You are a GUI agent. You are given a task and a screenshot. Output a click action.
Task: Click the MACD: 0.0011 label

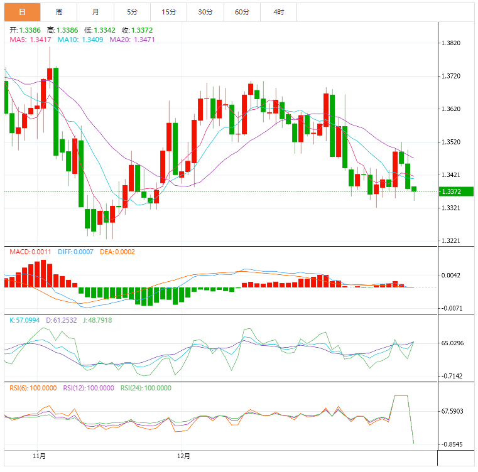pyautogui.click(x=30, y=252)
